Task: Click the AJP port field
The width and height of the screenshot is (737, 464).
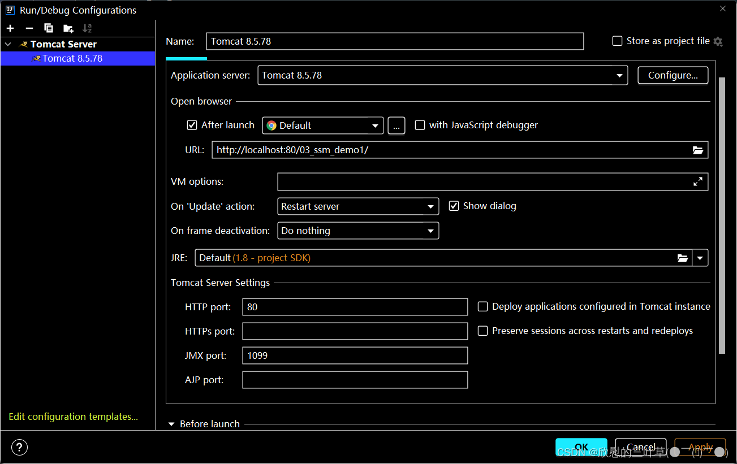Action: pos(355,380)
